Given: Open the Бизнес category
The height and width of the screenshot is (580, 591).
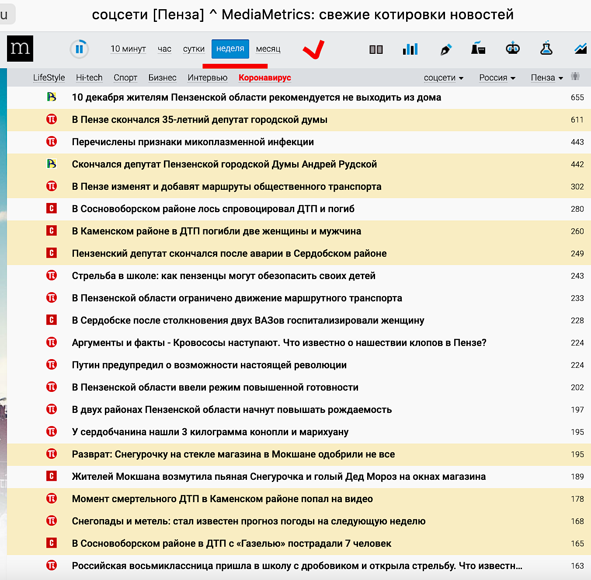Looking at the screenshot, I should 162,77.
